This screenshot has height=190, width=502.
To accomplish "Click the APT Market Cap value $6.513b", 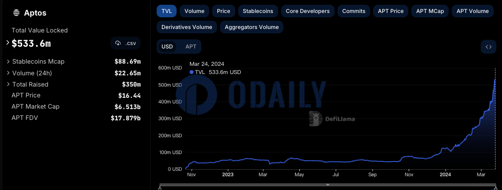I will [x=128, y=106].
